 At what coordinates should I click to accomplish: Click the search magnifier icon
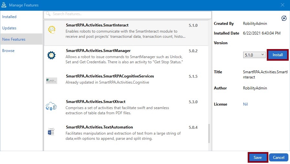48,14
